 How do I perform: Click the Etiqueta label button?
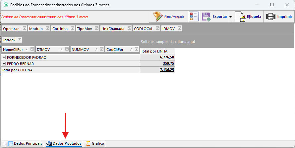coord(248,17)
